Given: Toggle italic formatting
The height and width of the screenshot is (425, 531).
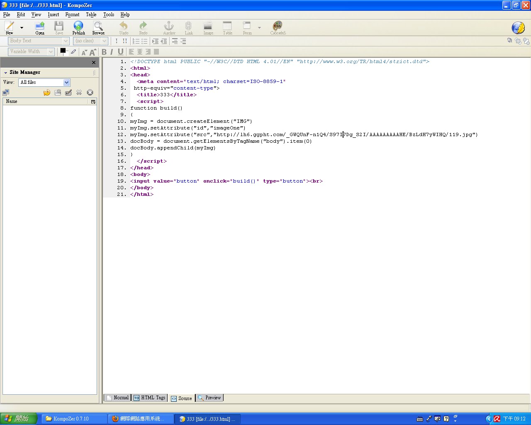Looking at the screenshot, I should click(112, 52).
